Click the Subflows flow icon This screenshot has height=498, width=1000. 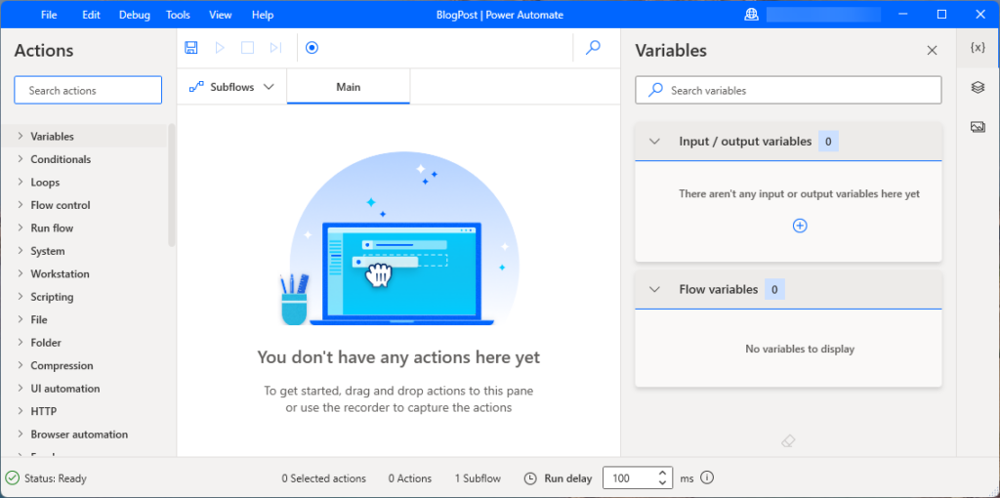[196, 87]
